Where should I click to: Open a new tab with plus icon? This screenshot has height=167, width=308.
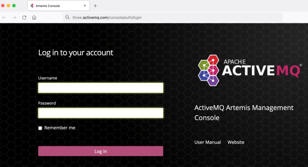[95, 6]
